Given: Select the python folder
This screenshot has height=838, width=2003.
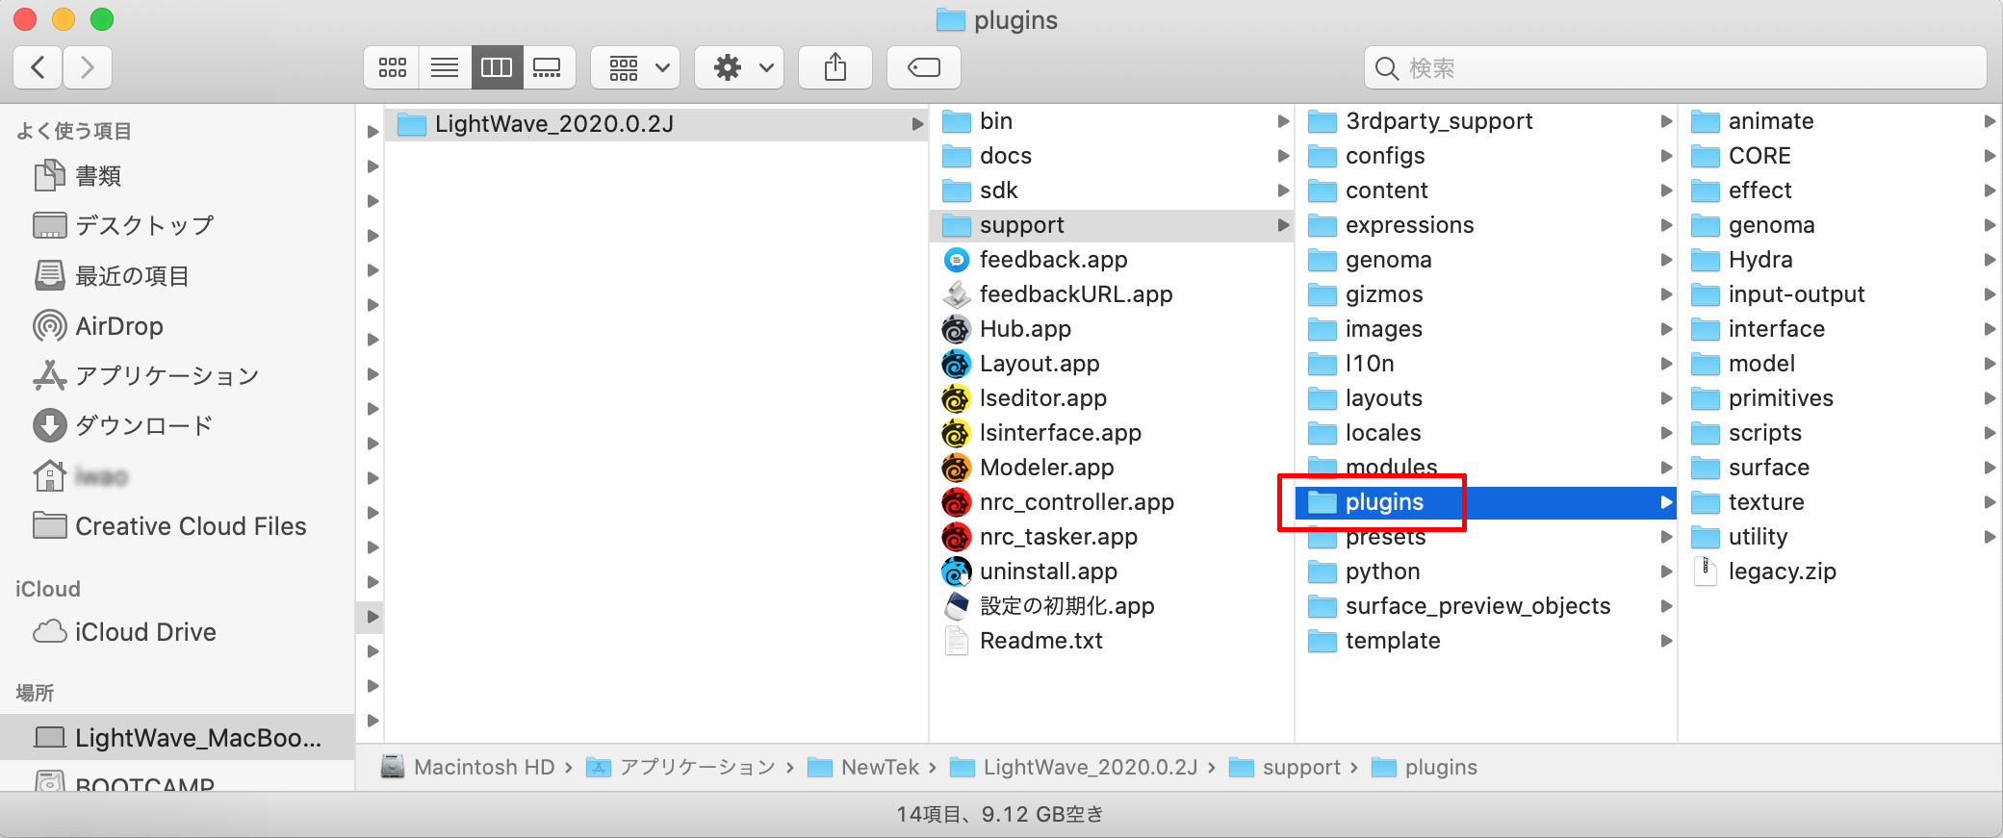Looking at the screenshot, I should (1486, 571).
